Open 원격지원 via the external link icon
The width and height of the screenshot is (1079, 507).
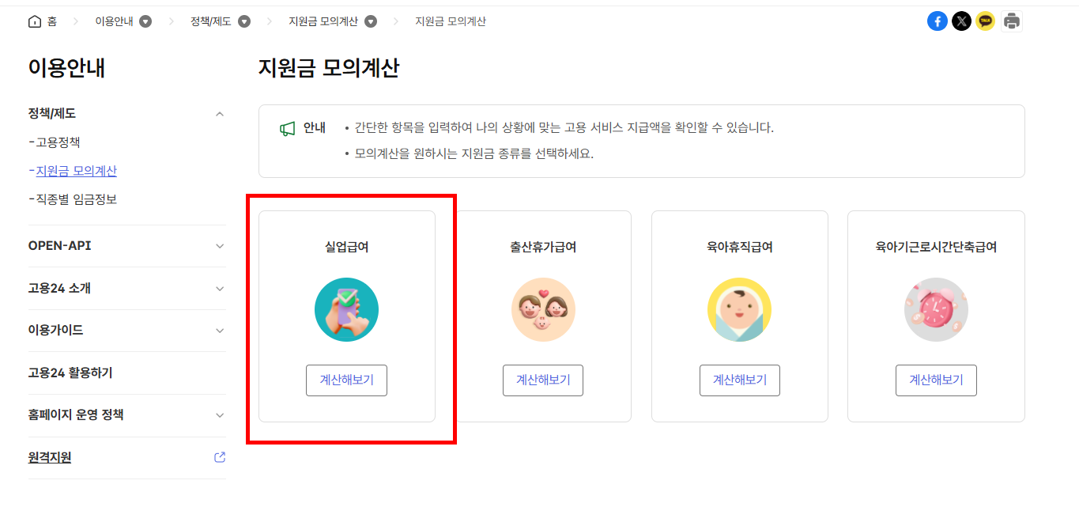coord(219,457)
